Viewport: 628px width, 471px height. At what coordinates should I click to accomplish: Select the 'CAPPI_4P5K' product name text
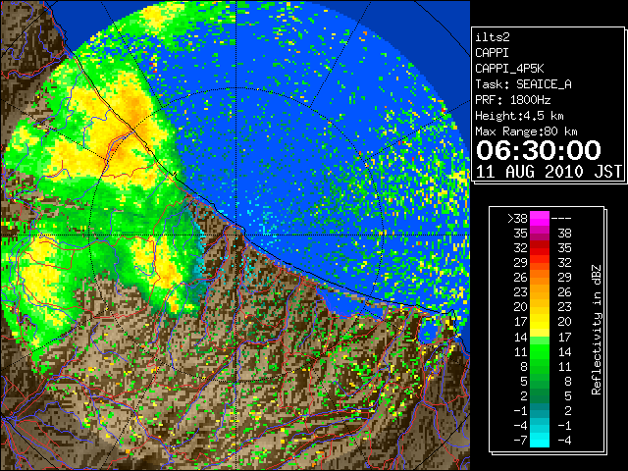(509, 69)
